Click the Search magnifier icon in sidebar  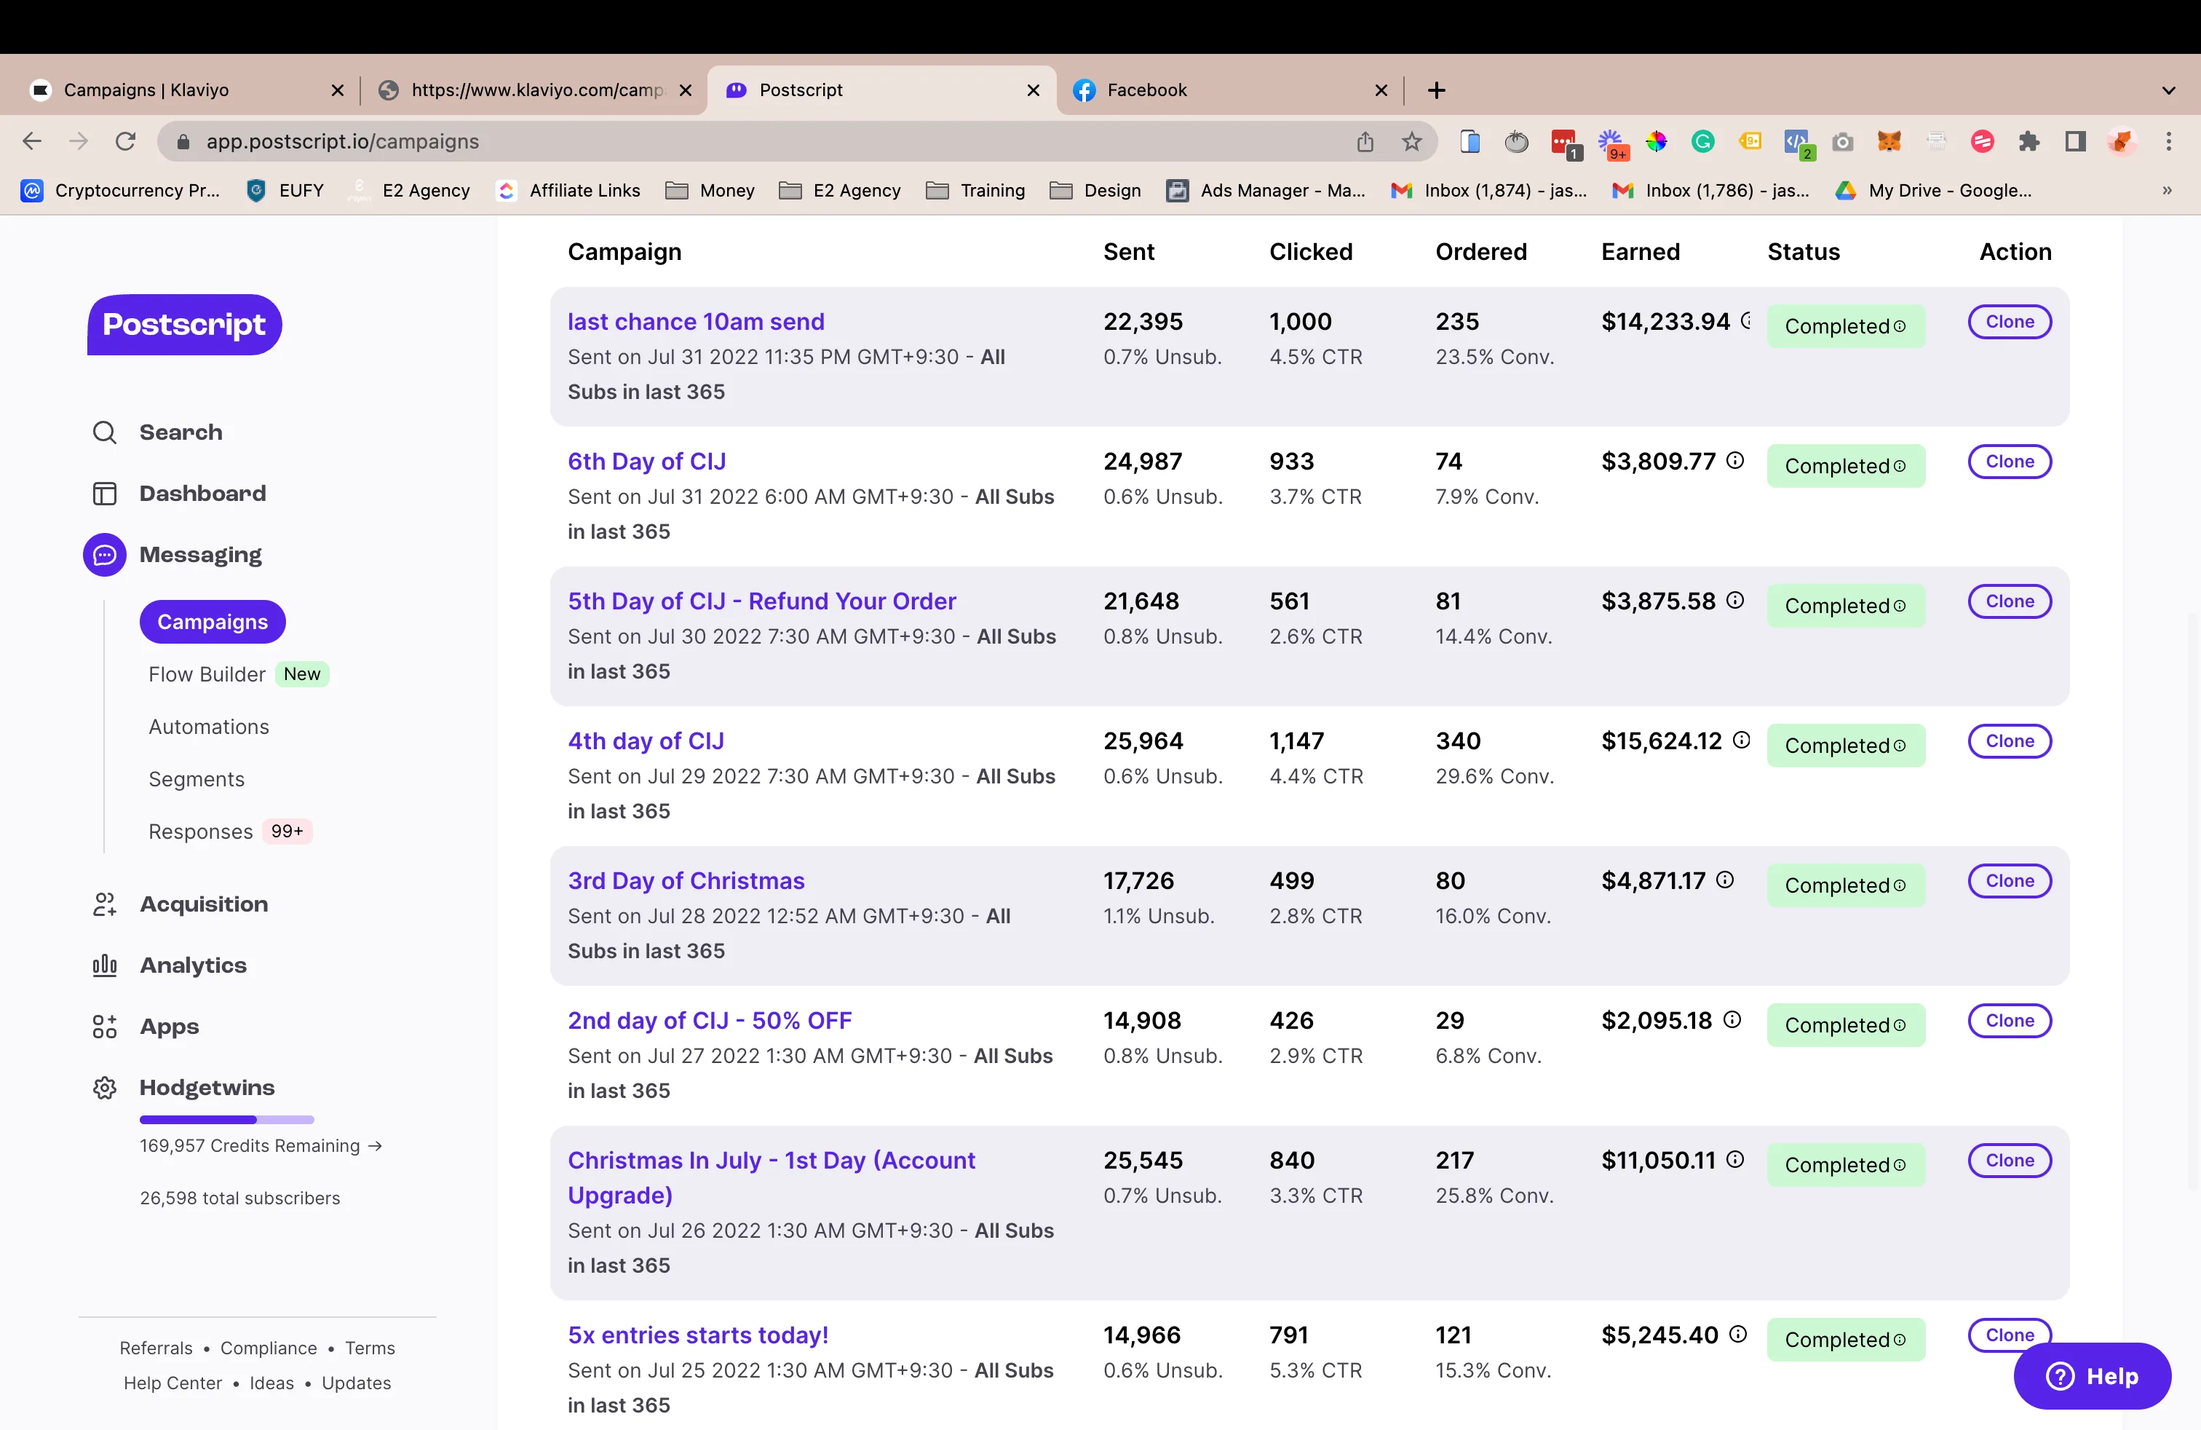[x=105, y=432]
